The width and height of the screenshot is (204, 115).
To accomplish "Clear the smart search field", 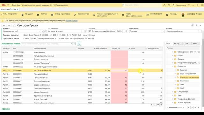I will 74,44.
